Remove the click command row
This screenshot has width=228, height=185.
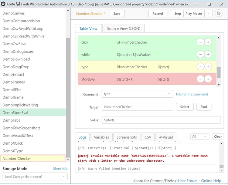coord(200,42)
